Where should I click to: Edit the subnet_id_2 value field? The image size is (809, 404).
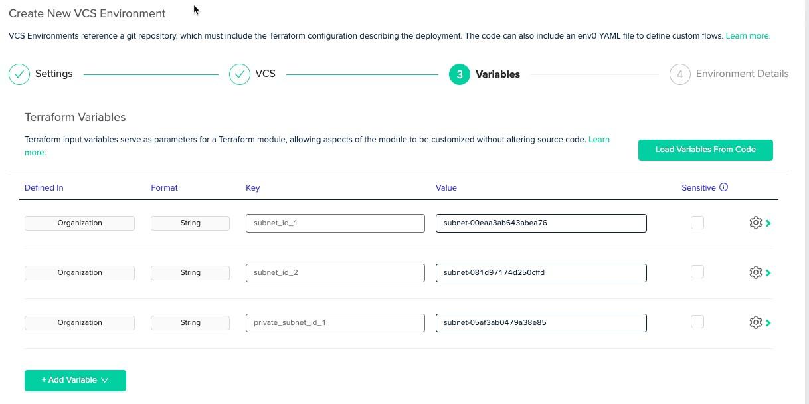tap(541, 273)
